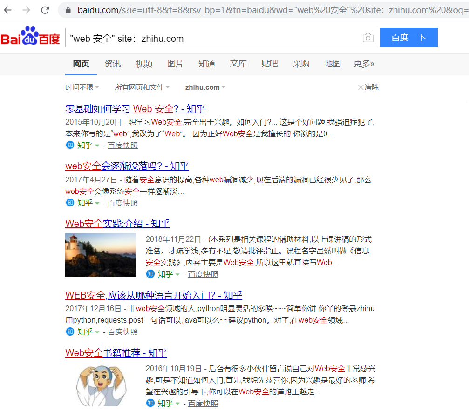
Task: Open result 'WEB安全,应该从哪种语言开始入门?'
Action: (x=154, y=295)
